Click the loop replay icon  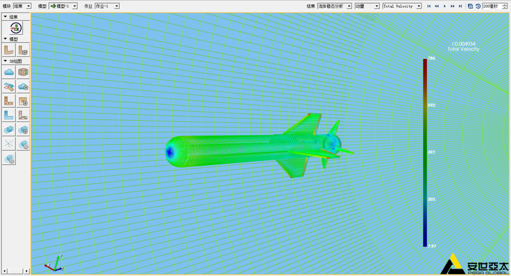pyautogui.click(x=478, y=6)
